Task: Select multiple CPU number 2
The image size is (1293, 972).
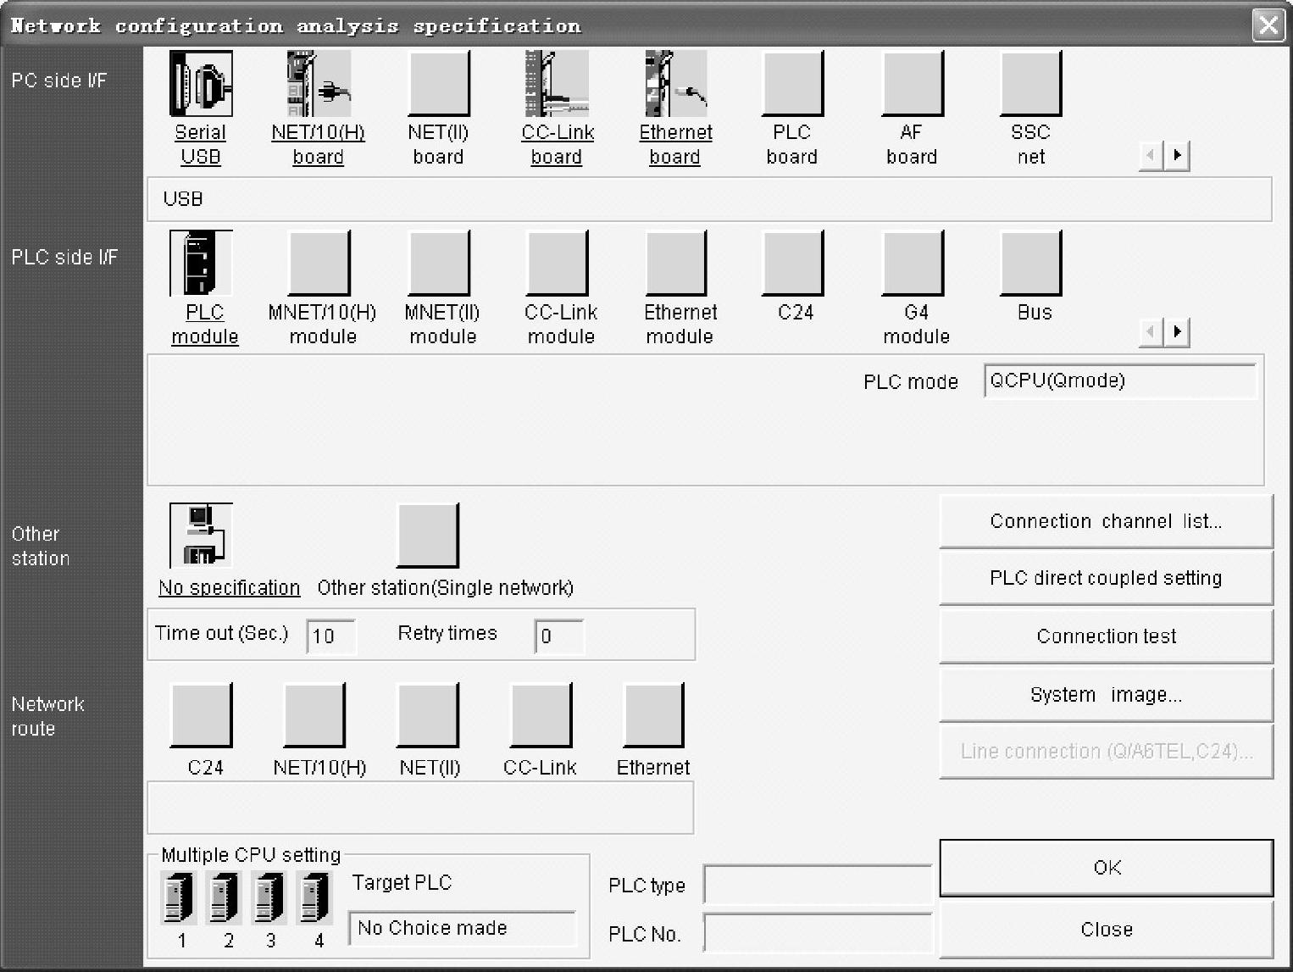Action: pos(224,898)
